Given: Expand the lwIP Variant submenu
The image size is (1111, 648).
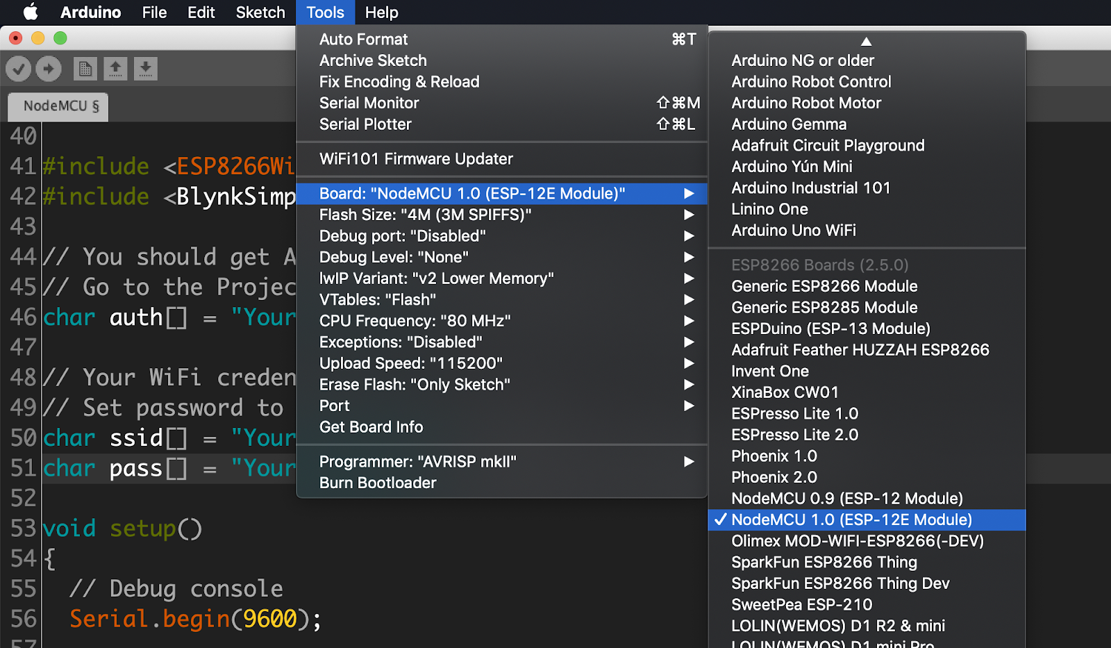Looking at the screenshot, I should tap(501, 279).
